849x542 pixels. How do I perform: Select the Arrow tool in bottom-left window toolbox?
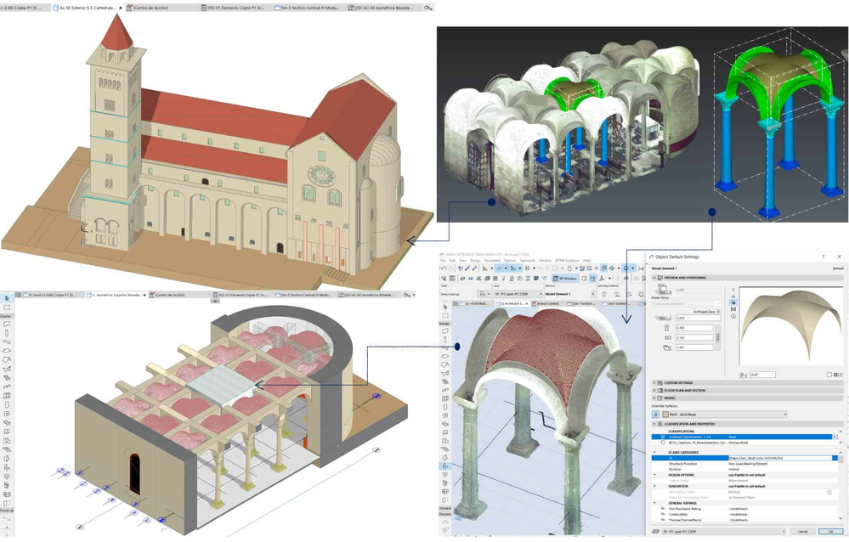[x=7, y=298]
